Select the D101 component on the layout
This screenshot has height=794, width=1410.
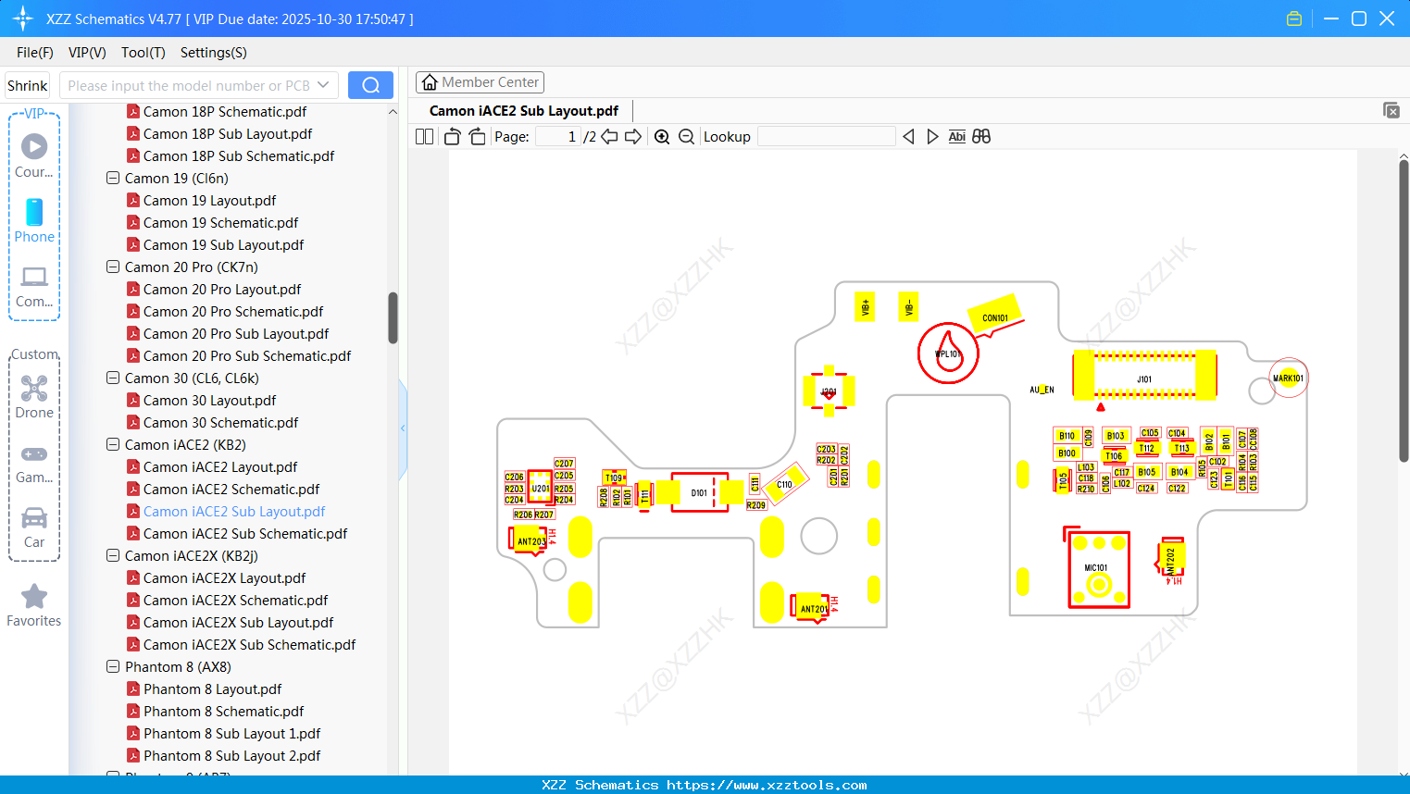point(699,492)
